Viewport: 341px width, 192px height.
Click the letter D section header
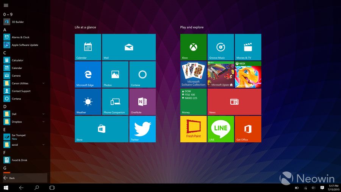pyautogui.click(x=5, y=107)
